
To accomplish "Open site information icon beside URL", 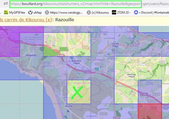I will point(6,4).
